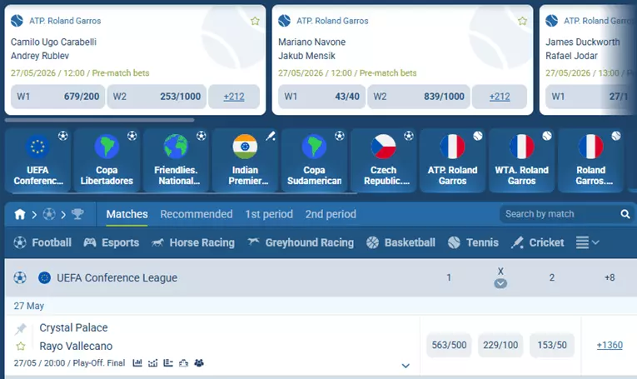Switch to 1st period tab
The width and height of the screenshot is (637, 379).
[x=269, y=214]
